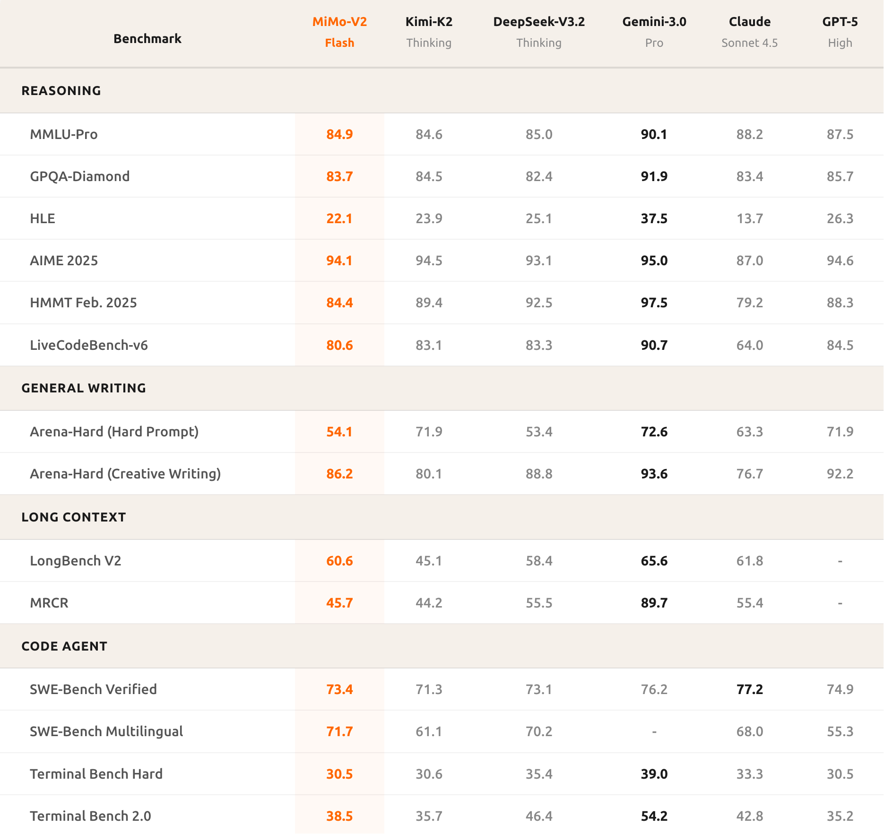The width and height of the screenshot is (884, 834).
Task: Select the "AIME 2025" row label
Action: click(x=64, y=261)
